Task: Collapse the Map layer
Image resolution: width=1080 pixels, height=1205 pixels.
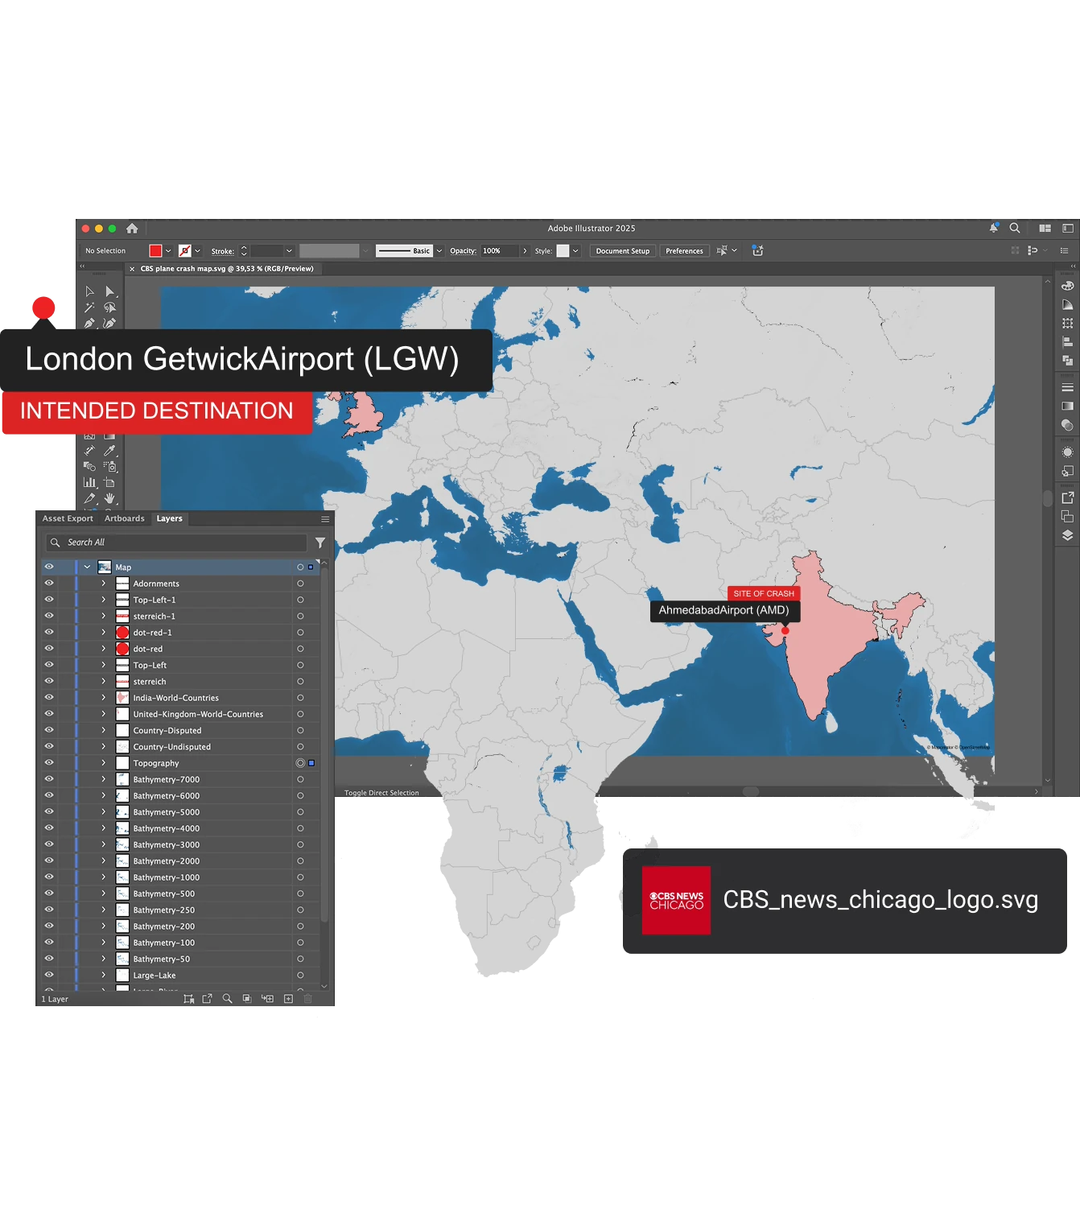Action: pos(87,567)
